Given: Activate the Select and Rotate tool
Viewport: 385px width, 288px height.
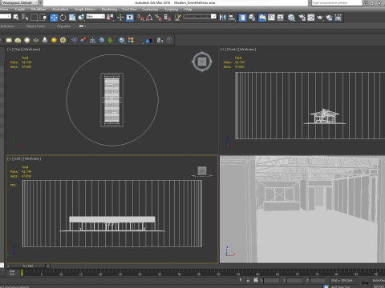Looking at the screenshot, I should pyautogui.click(x=63, y=18).
